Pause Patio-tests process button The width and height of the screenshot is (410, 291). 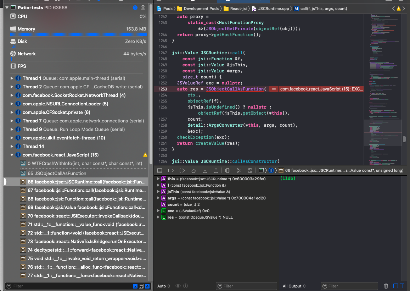pyautogui.click(x=143, y=7)
